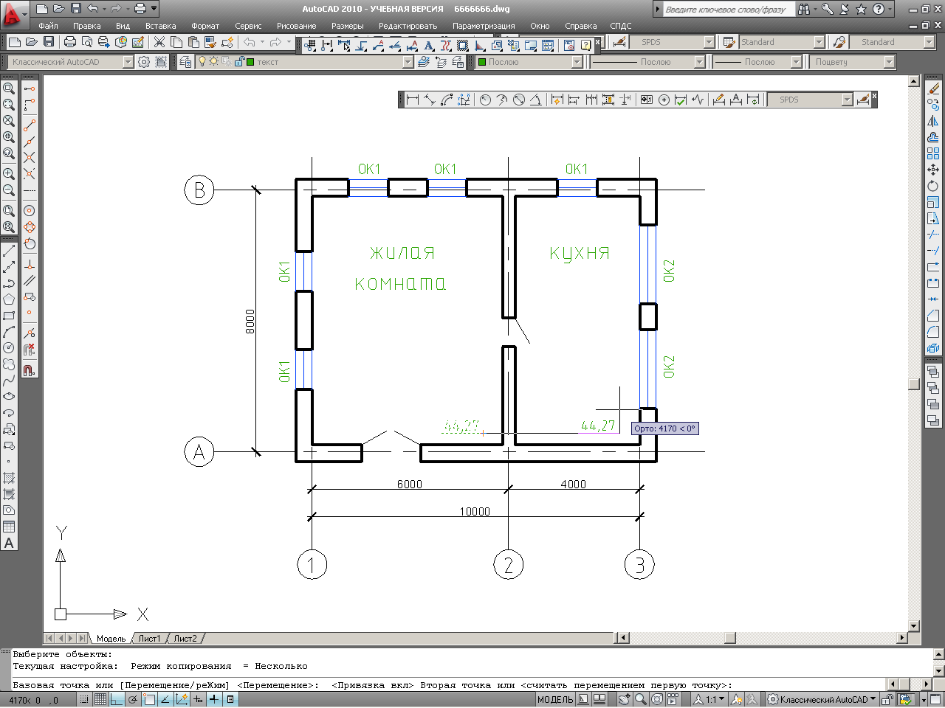The image size is (945, 708).
Task: Click the Plot printer icon in standard toolbar
Action: (70, 42)
